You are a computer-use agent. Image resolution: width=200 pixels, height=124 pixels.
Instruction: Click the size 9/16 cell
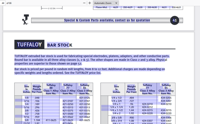[27, 117]
